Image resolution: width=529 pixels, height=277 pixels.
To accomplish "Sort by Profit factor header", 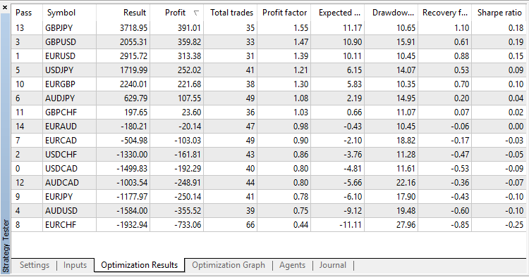I will 284,13.
